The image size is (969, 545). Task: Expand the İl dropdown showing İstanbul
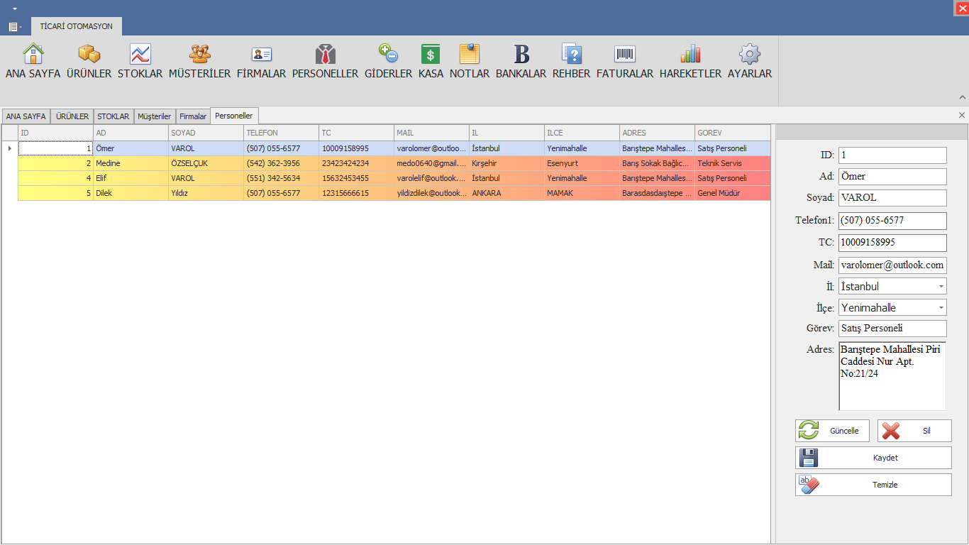point(941,286)
